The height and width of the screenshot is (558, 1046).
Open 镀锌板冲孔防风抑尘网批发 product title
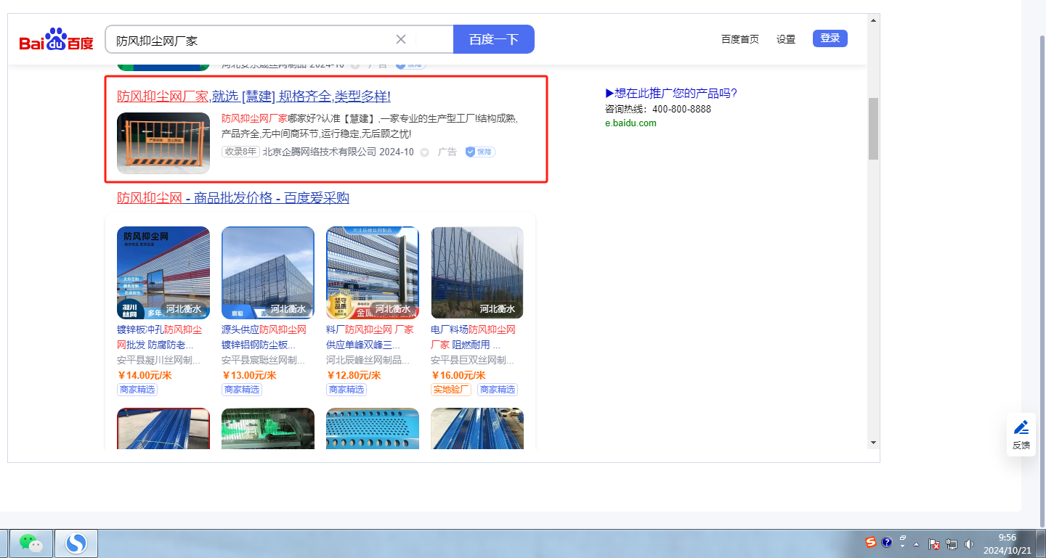click(161, 337)
